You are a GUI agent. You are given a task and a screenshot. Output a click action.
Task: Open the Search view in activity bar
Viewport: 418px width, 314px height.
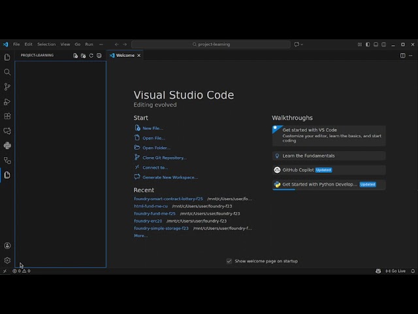(7, 72)
